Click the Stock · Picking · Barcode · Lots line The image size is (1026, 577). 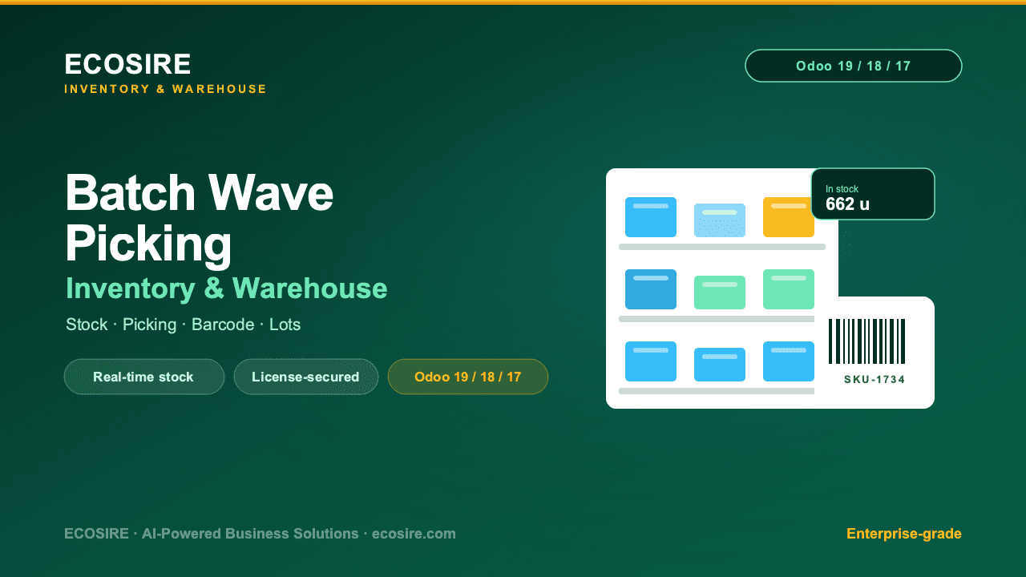[184, 325]
